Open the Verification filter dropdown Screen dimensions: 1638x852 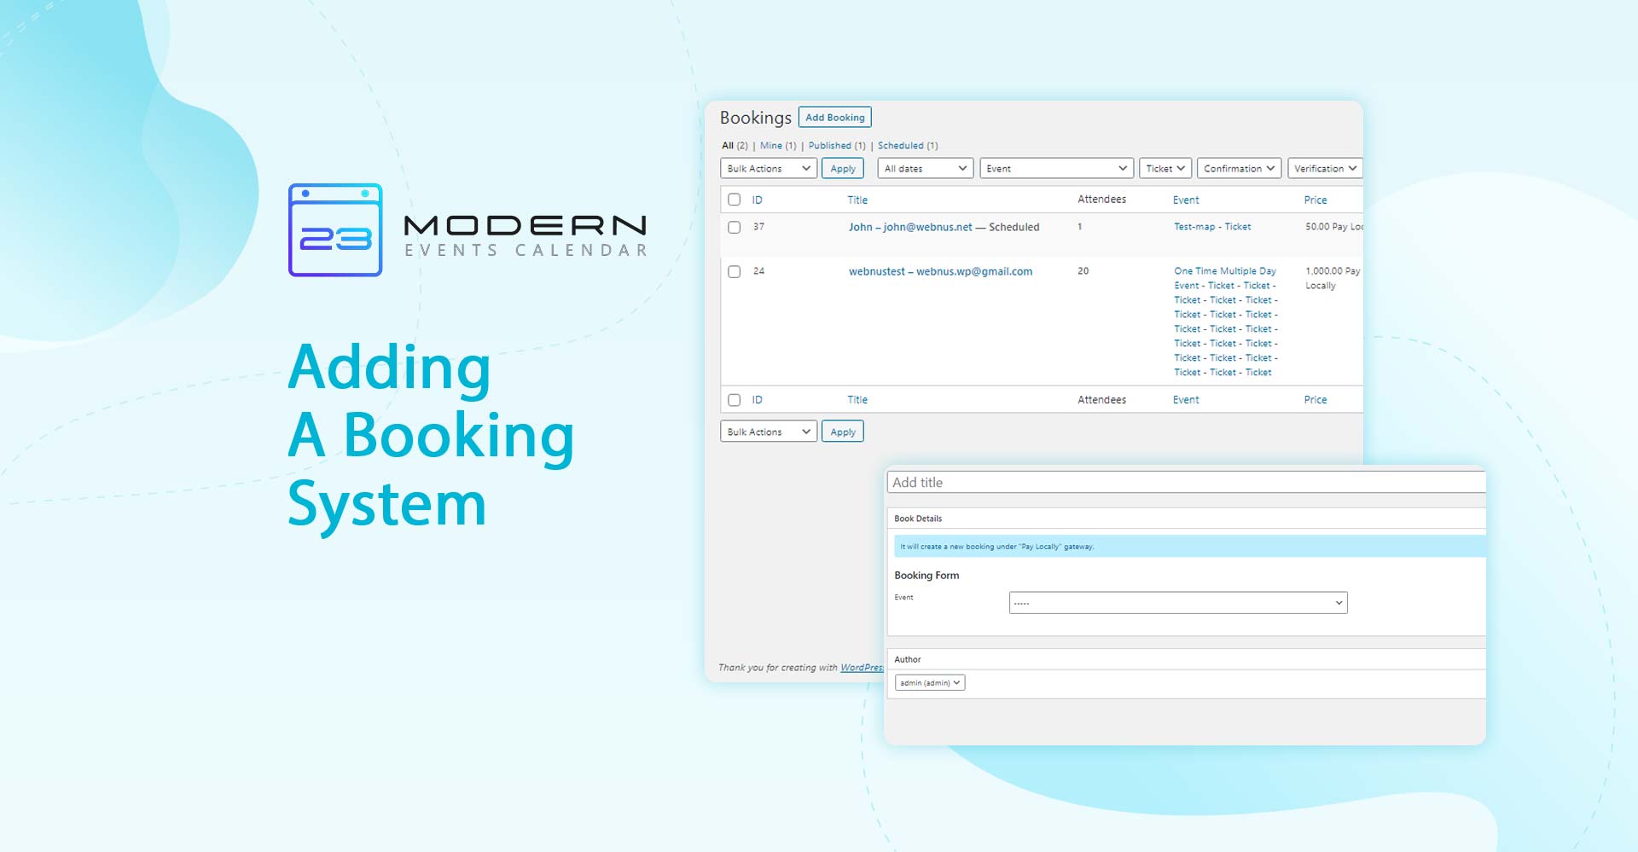tap(1325, 169)
